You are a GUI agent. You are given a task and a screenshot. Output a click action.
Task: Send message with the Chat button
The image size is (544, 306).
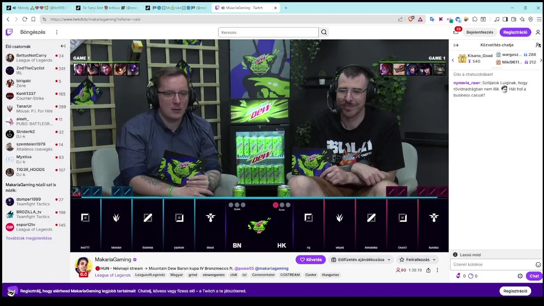pos(534,276)
